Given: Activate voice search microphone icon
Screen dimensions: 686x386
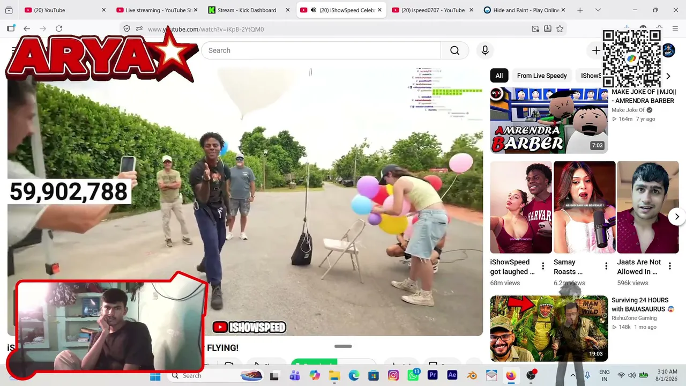Looking at the screenshot, I should tap(485, 50).
